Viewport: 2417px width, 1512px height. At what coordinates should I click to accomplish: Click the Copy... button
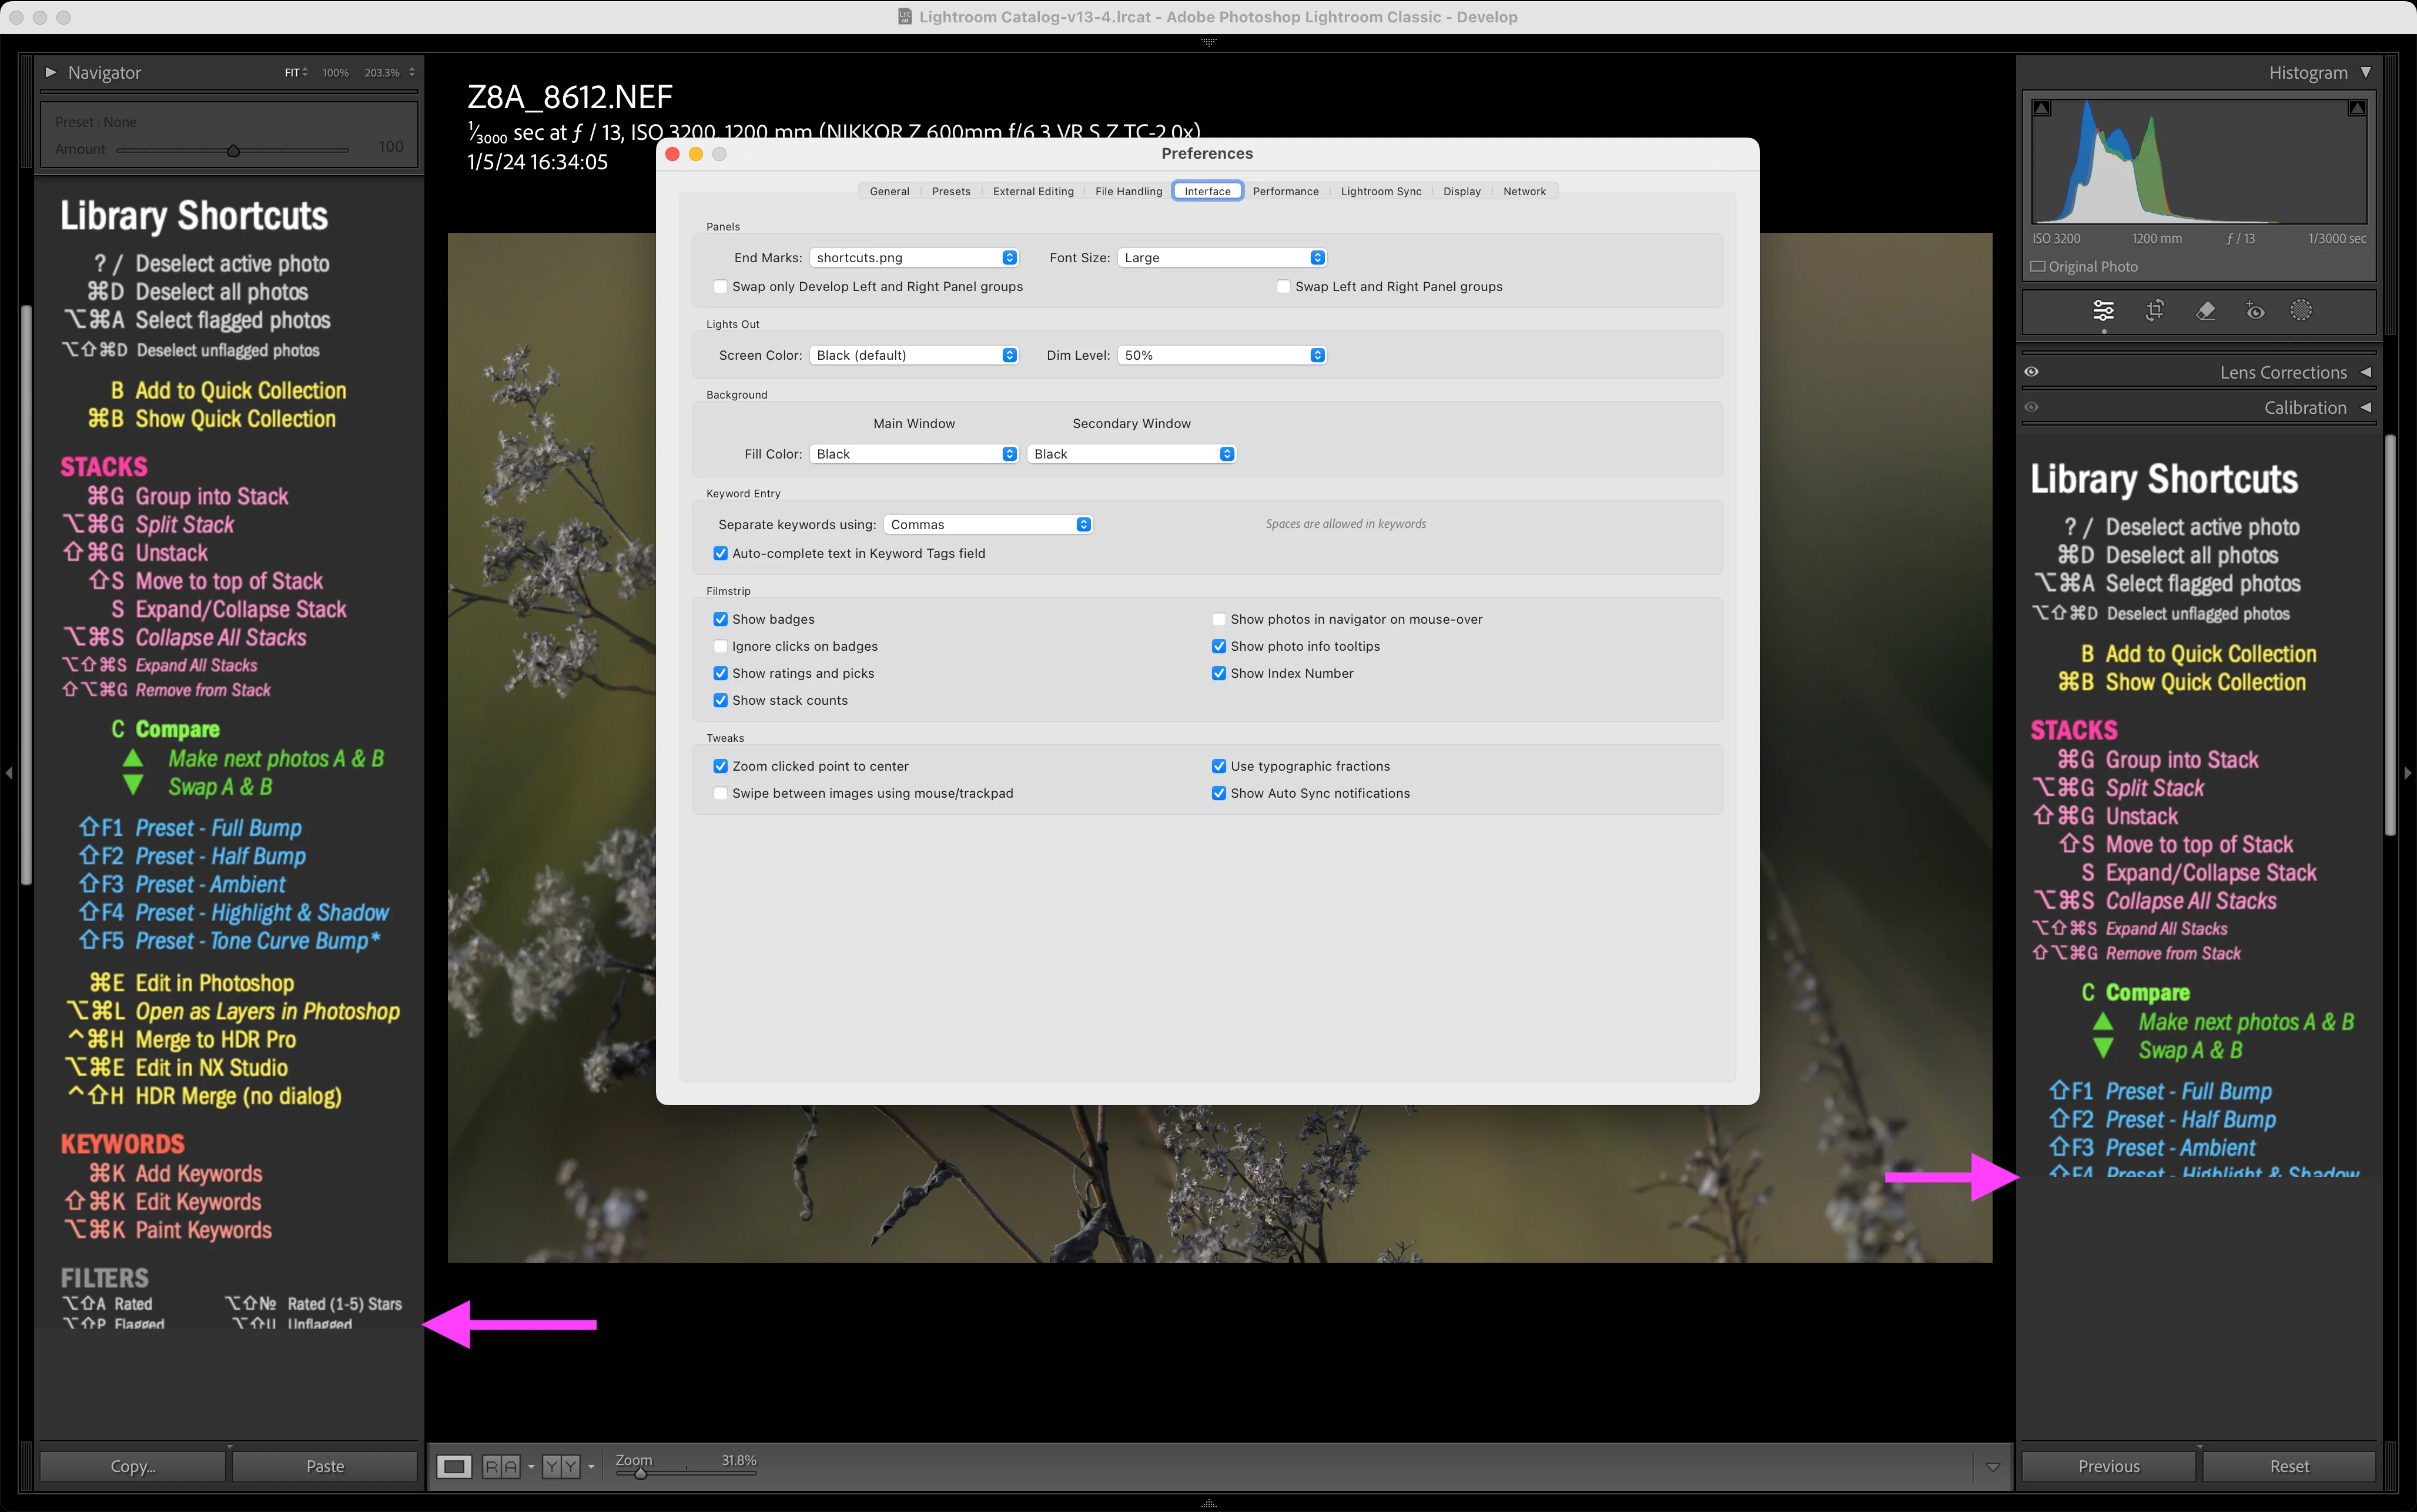pyautogui.click(x=132, y=1466)
